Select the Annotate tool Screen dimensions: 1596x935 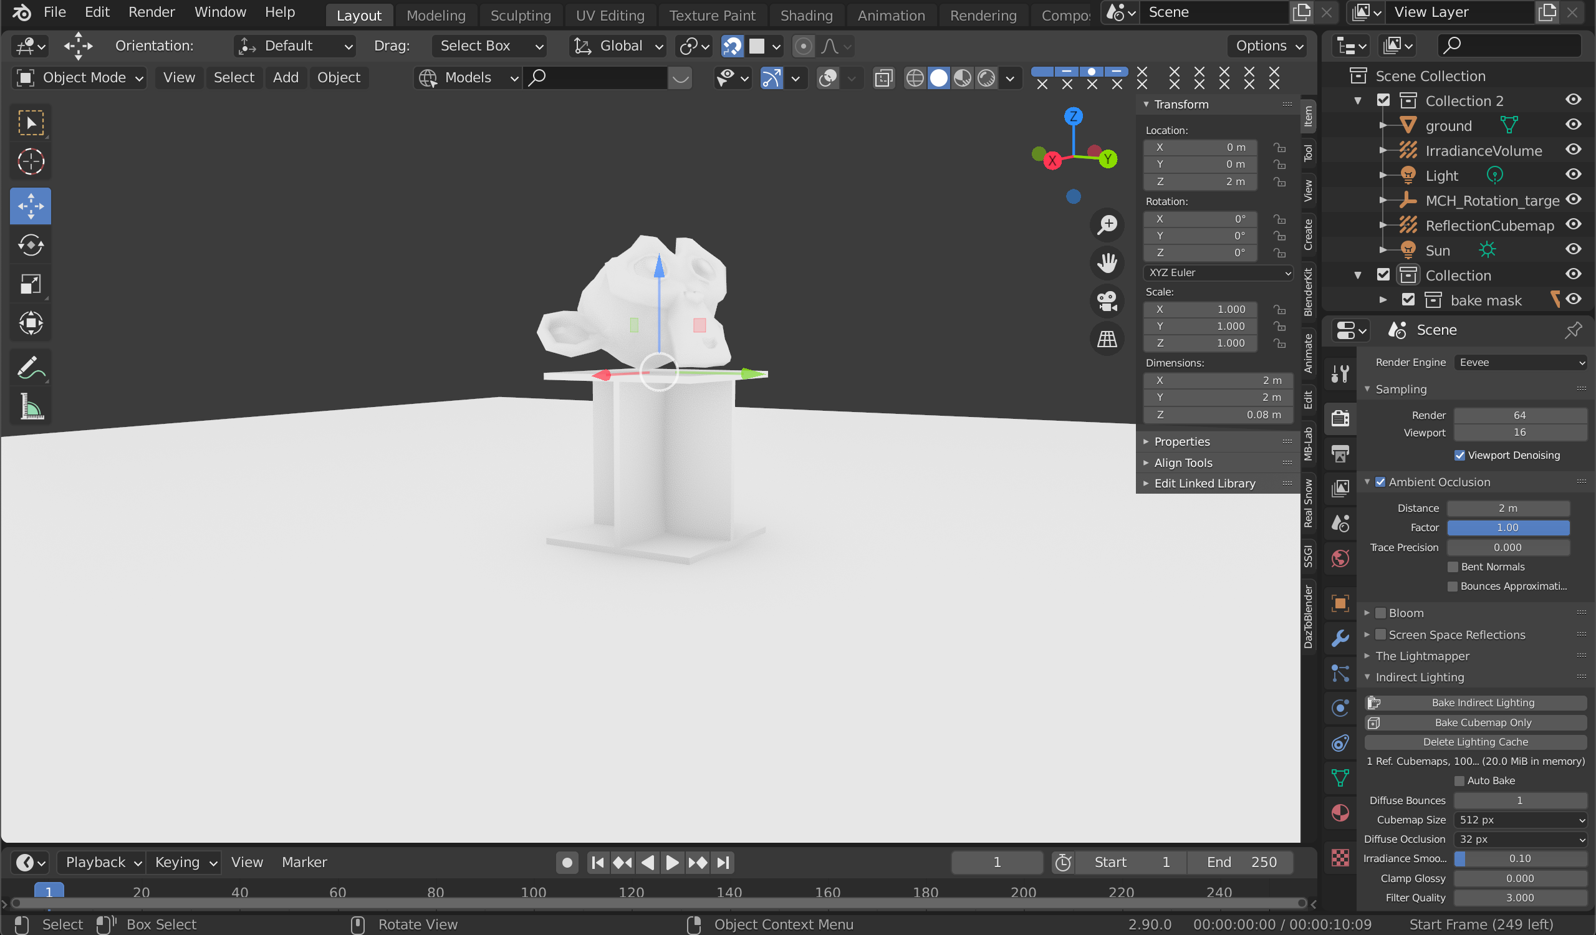point(30,367)
